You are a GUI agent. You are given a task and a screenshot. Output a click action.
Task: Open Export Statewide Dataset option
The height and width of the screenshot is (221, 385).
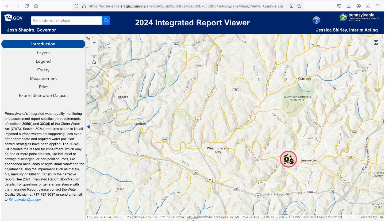tap(43, 96)
